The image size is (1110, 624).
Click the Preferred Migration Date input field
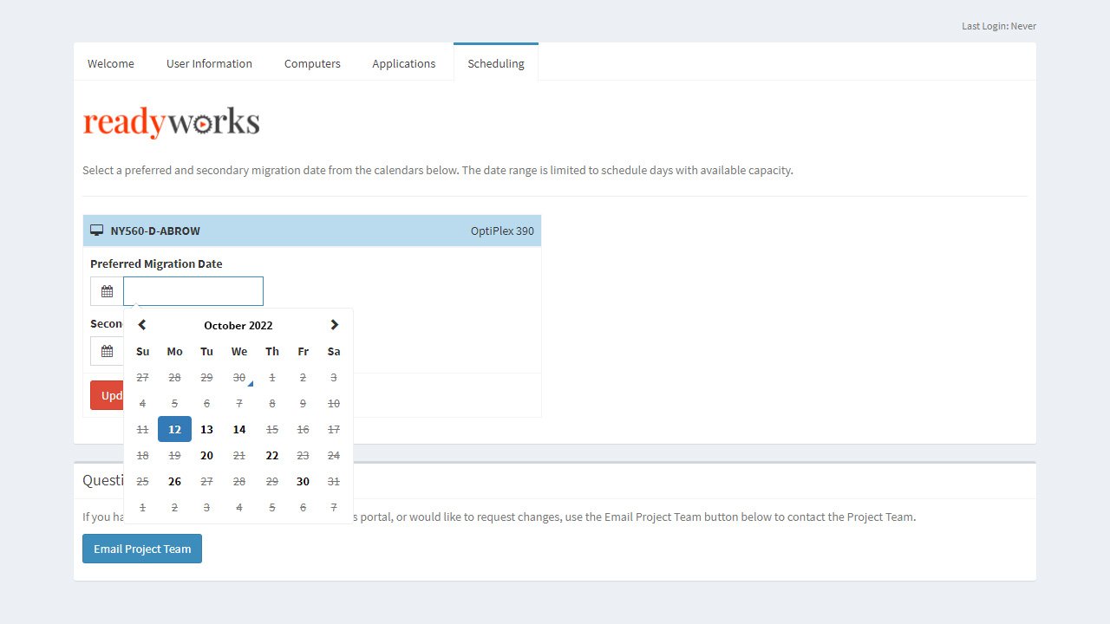193,290
